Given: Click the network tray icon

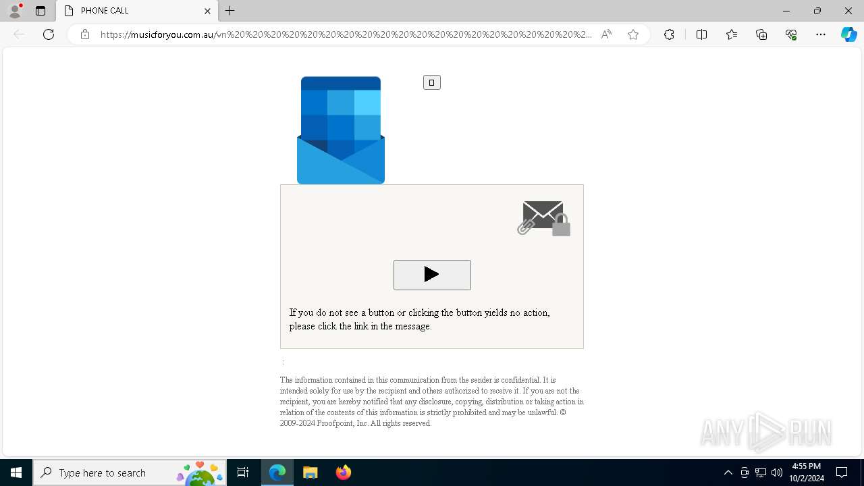Looking at the screenshot, I should point(761,473).
